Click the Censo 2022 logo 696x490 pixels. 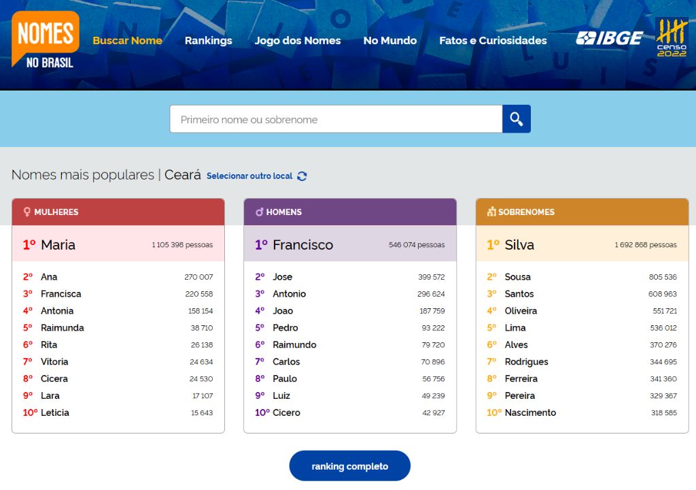point(671,37)
